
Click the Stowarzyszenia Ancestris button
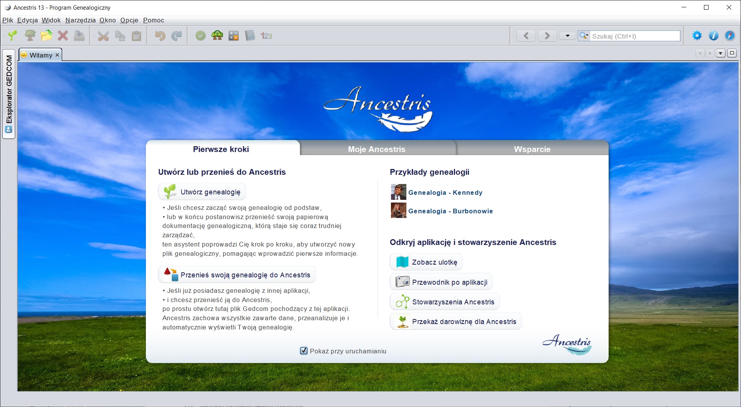point(445,302)
